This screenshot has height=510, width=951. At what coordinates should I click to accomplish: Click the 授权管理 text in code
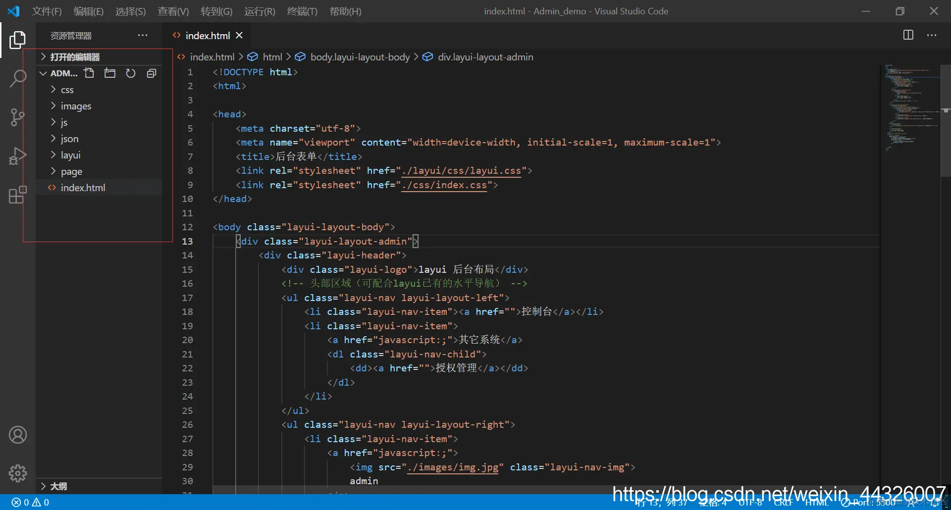tap(456, 368)
